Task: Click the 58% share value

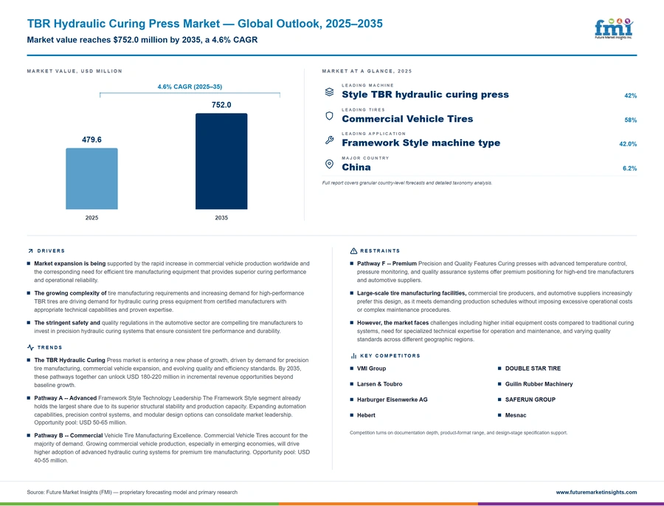Action: (x=631, y=120)
